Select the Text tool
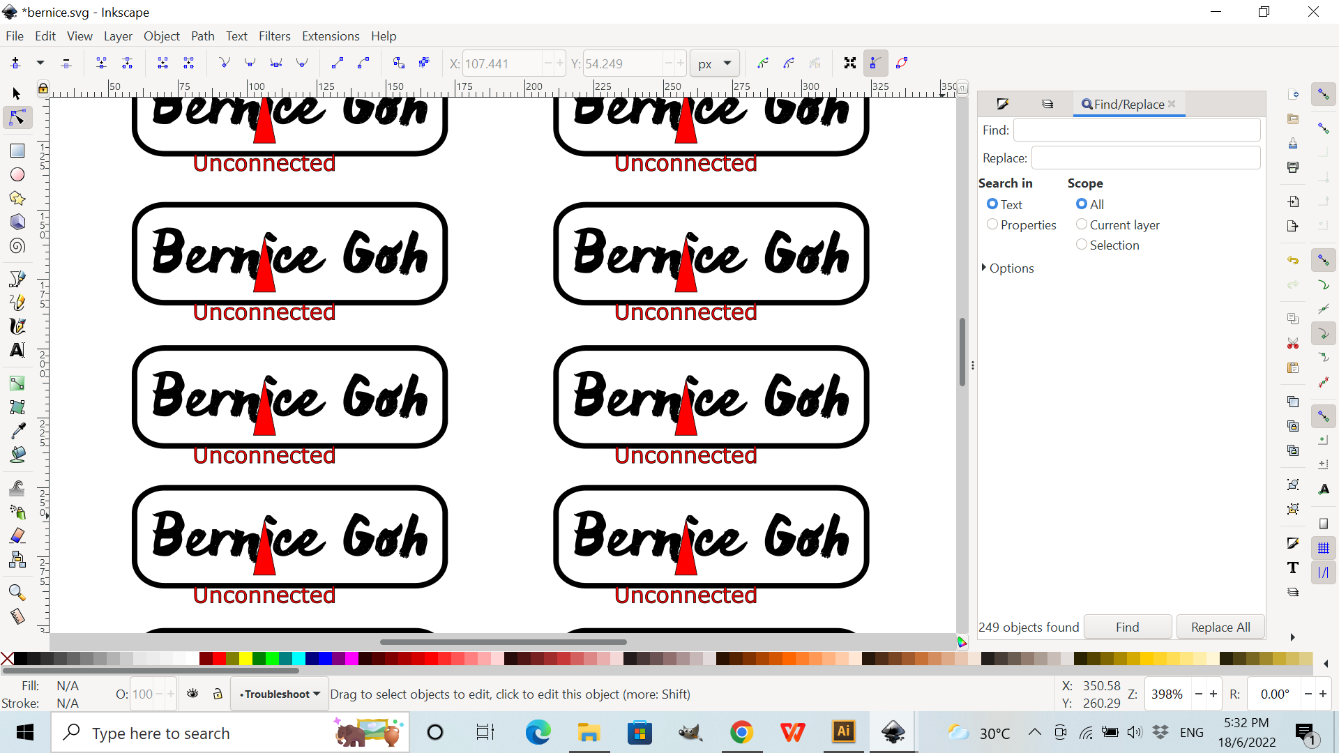 [x=17, y=350]
